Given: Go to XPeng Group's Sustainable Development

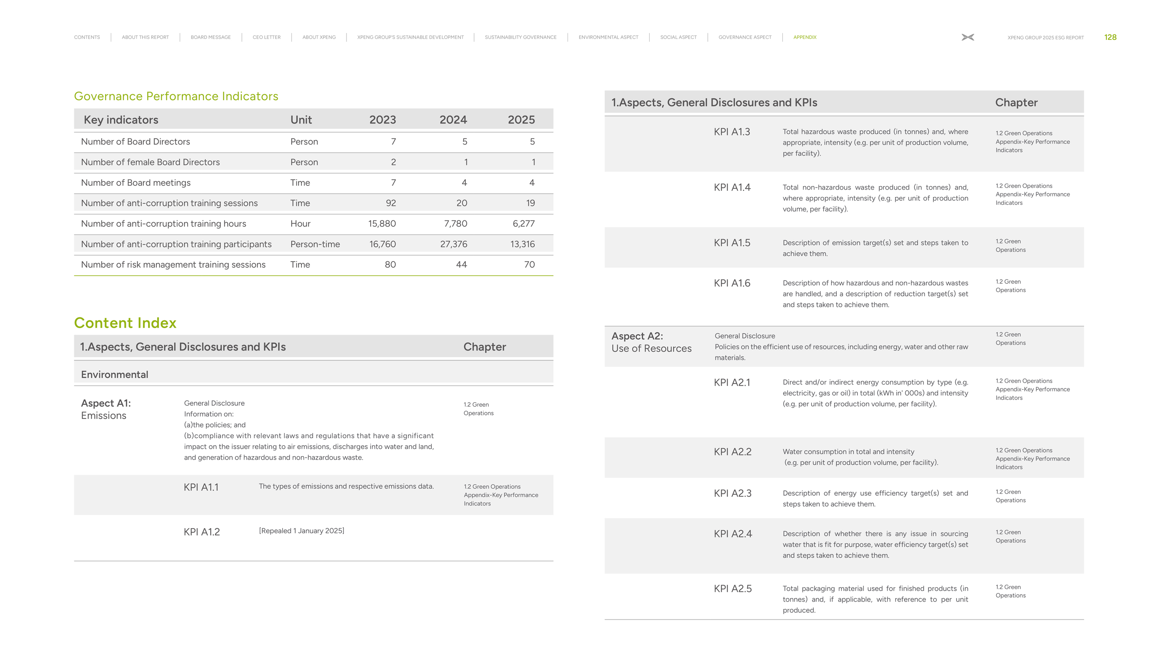Looking at the screenshot, I should coord(410,37).
